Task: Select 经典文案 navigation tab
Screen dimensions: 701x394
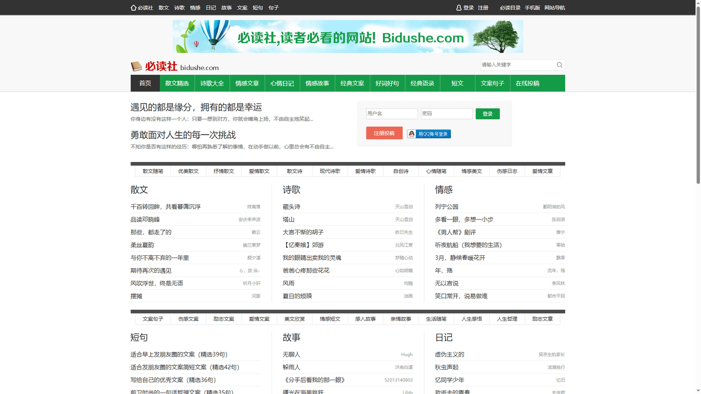Action: click(x=352, y=83)
